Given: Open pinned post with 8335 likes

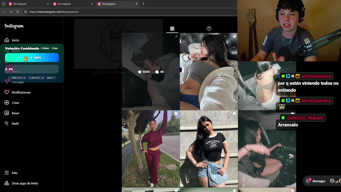Looking at the screenshot, I should 151,71.
